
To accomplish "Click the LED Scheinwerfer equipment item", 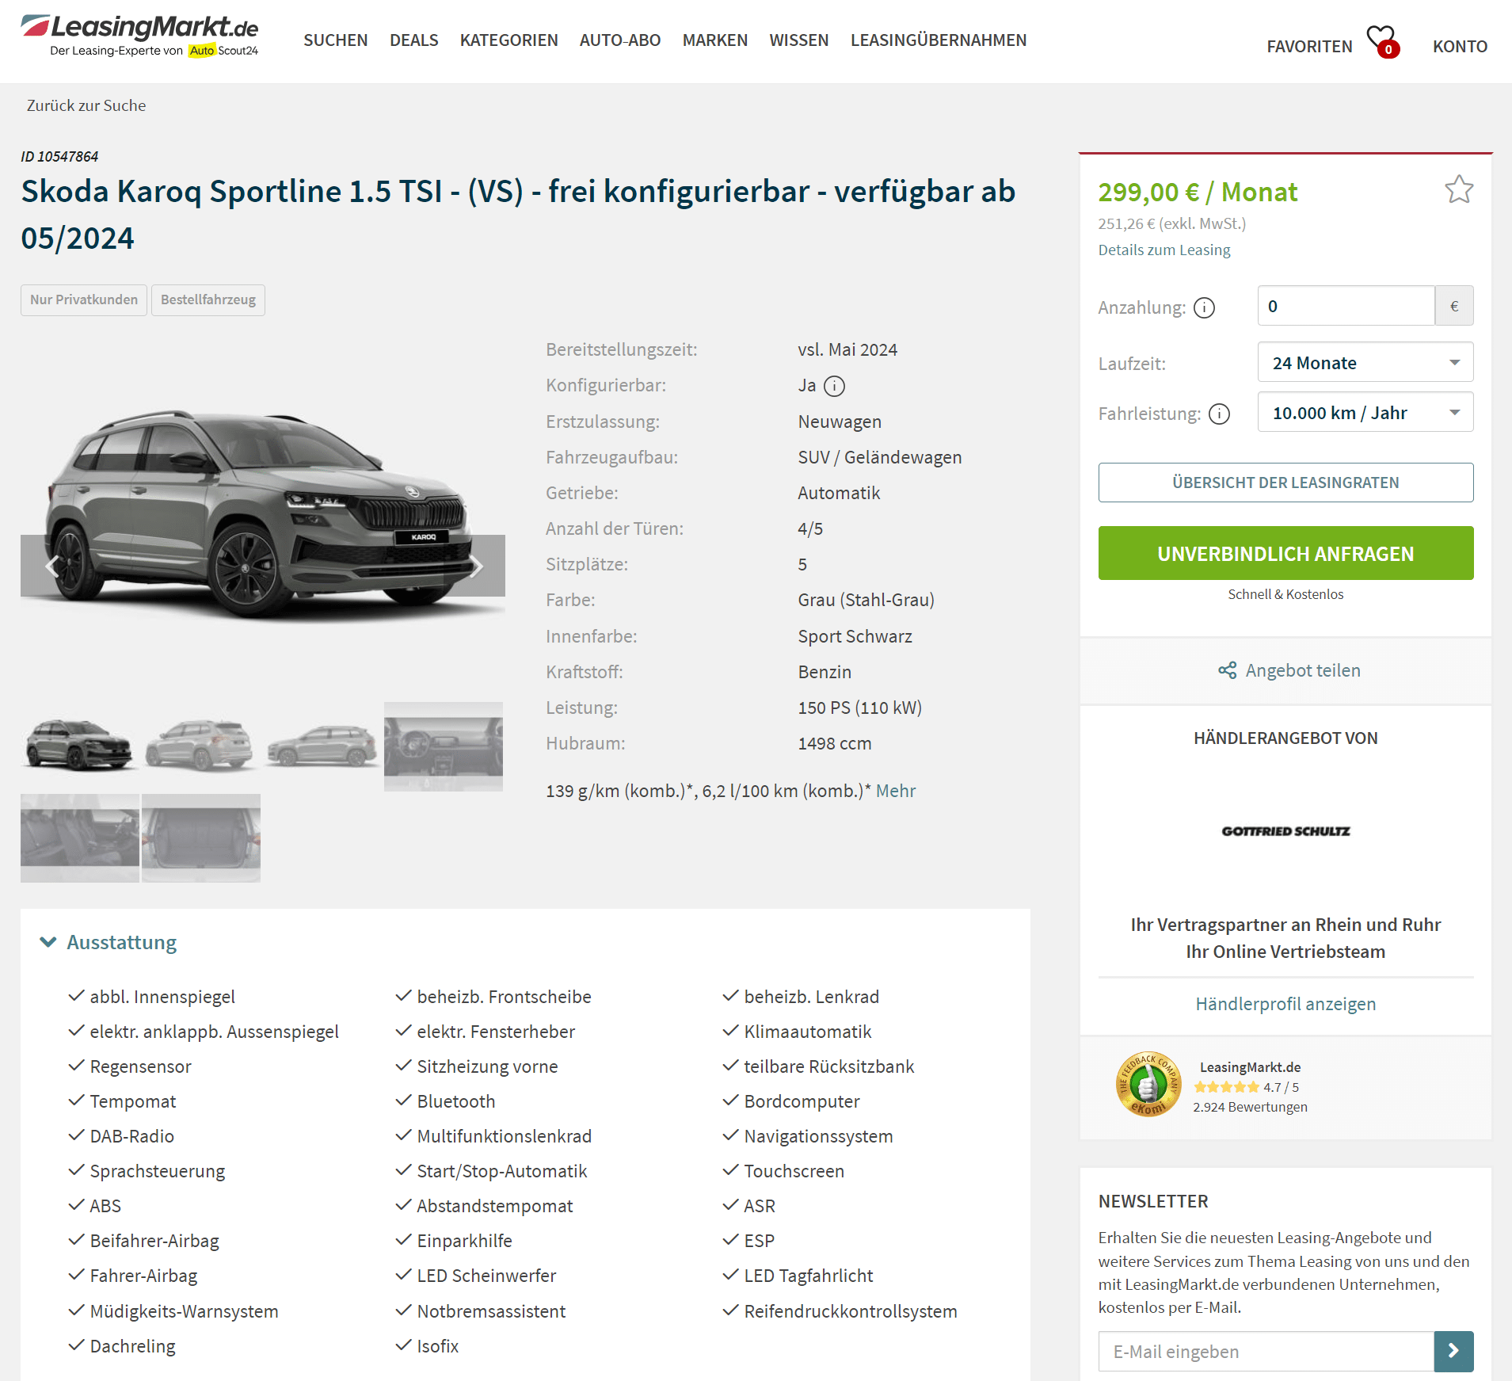I will tap(486, 1276).
